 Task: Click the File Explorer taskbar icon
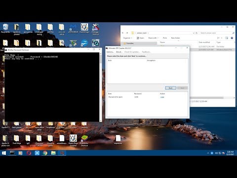(53, 153)
